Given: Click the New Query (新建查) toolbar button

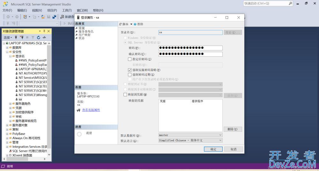Looking at the screenshot, I should coord(67,17).
